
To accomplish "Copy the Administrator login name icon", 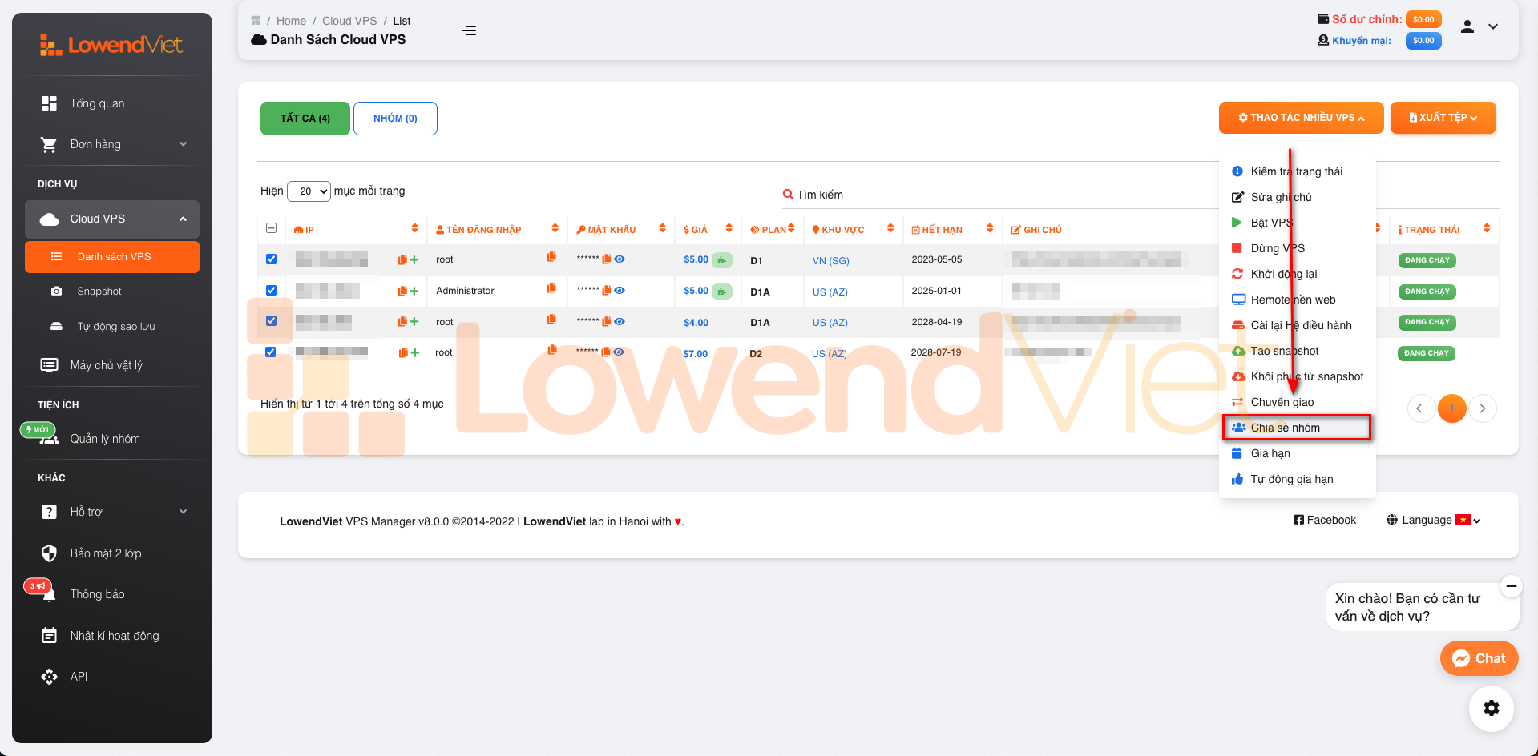I will point(551,288).
